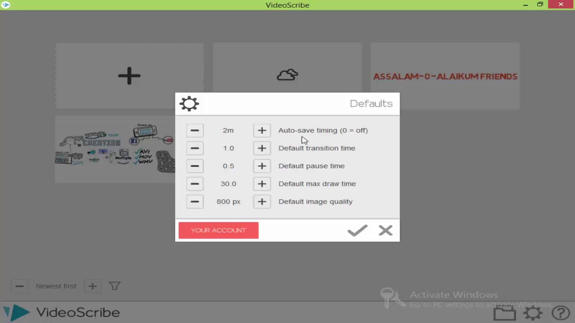Decrease the auto-save timing value

[x=195, y=131]
